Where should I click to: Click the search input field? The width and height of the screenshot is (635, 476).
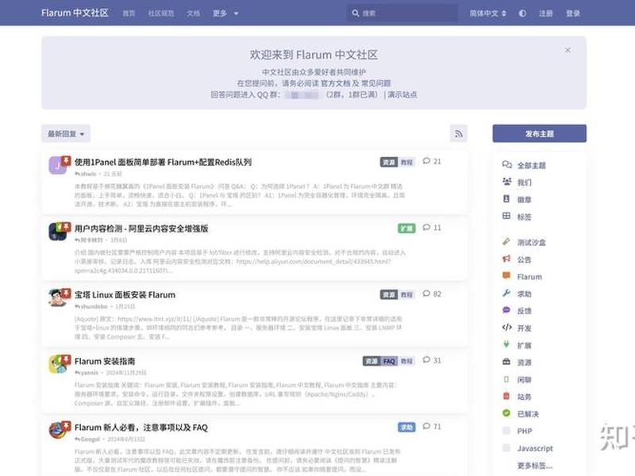[403, 13]
